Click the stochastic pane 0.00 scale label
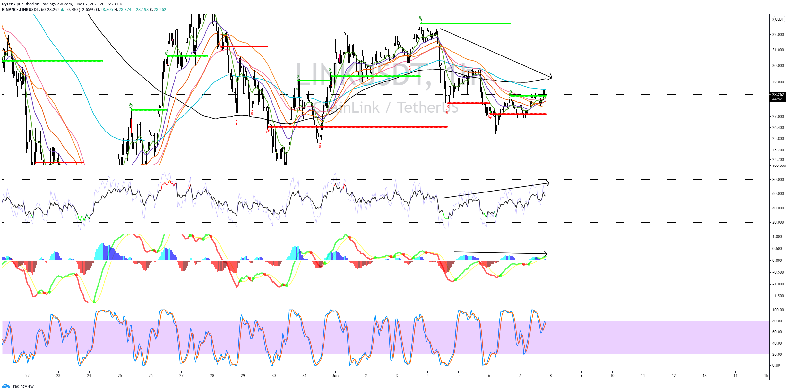The height and width of the screenshot is (392, 792). pos(776,365)
